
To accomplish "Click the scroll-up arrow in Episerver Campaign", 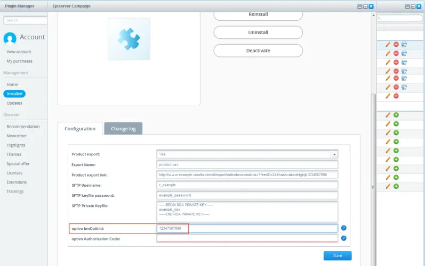I will coord(373,15).
